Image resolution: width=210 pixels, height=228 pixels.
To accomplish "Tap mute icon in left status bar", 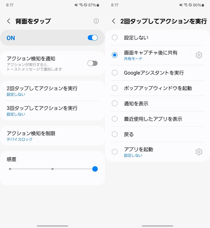I will pyautogui.click(x=77, y=5).
